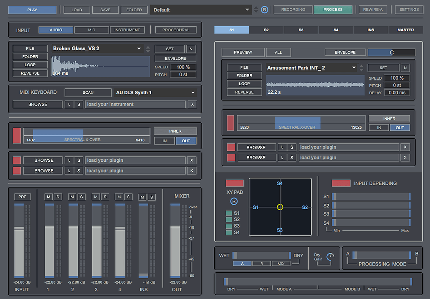Select the PROCEDURAL input tab
430x299 pixels.
tap(176, 29)
